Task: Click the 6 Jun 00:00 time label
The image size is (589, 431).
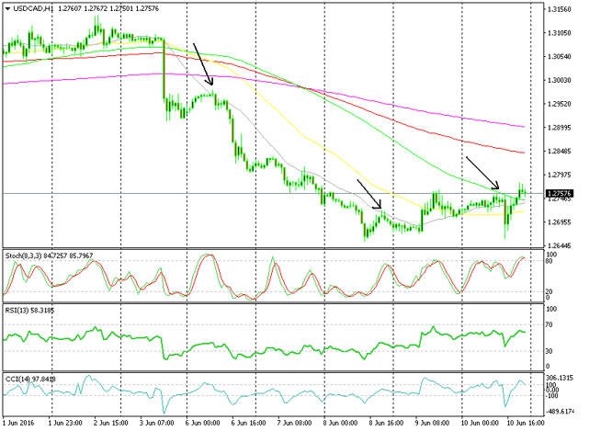Action: click(x=203, y=423)
